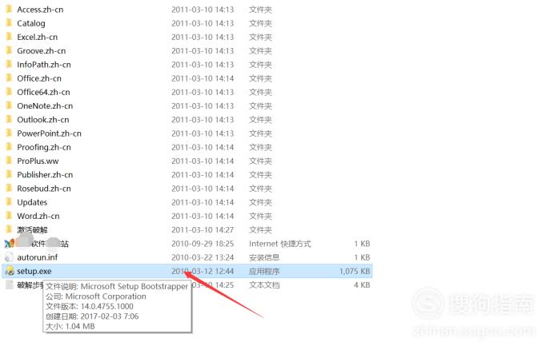
Task: Click the Publisher.zh-cn folder icon
Action: click(9, 174)
